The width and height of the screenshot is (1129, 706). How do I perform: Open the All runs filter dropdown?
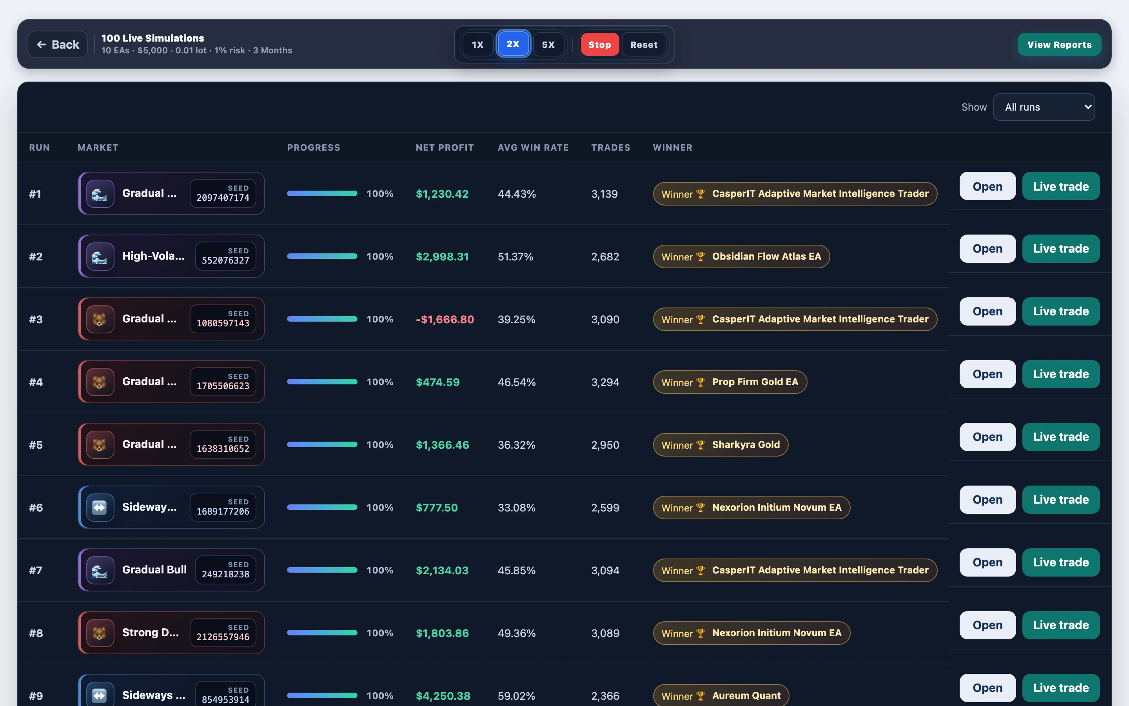click(x=1044, y=107)
